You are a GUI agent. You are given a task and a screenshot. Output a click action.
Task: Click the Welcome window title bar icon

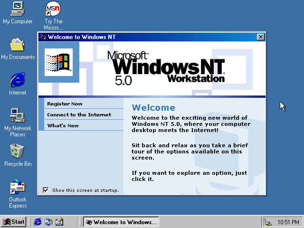[43, 37]
